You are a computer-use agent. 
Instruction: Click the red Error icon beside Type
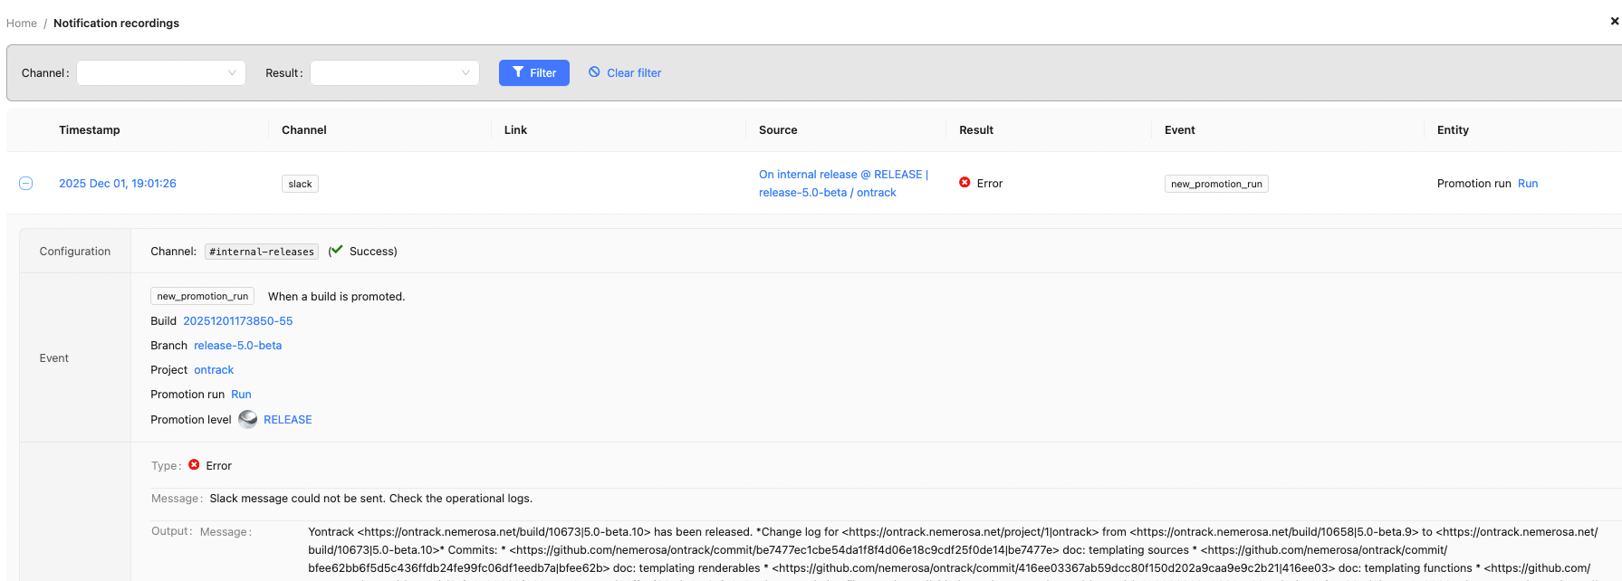[194, 464]
